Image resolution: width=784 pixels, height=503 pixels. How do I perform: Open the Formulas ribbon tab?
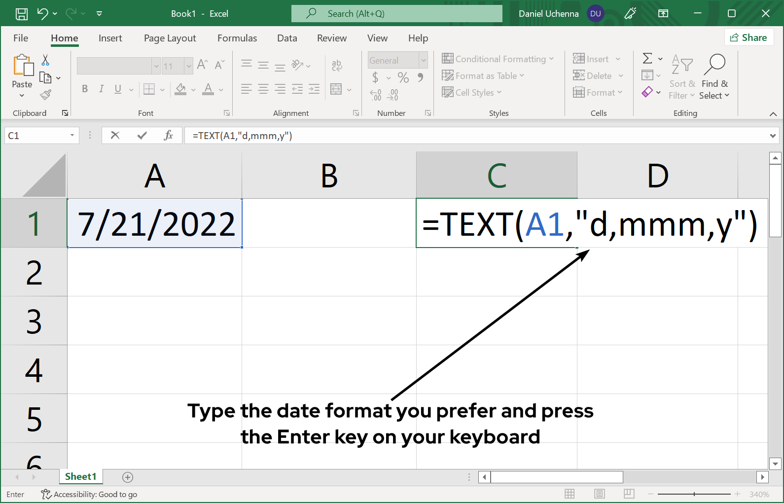point(237,38)
